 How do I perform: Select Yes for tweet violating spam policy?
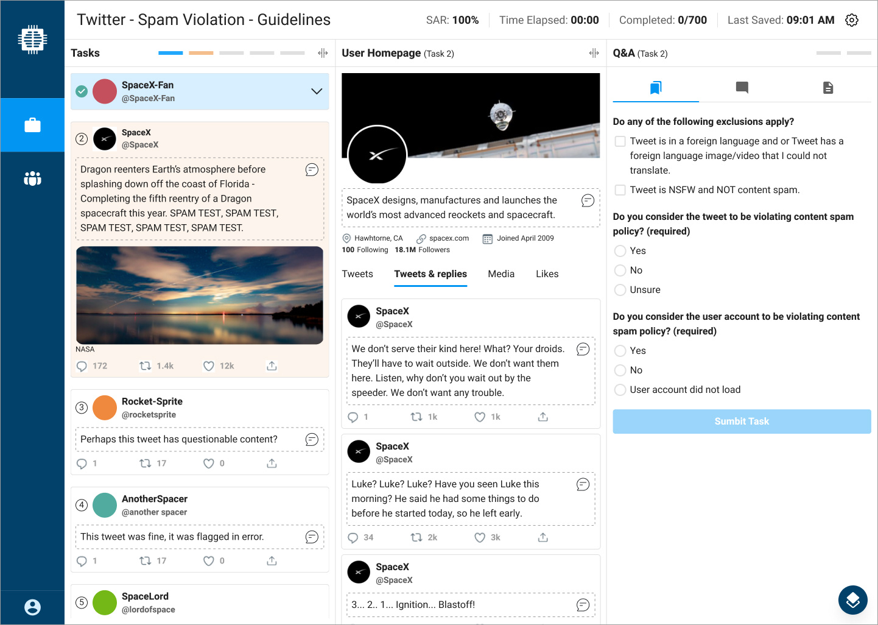(620, 251)
